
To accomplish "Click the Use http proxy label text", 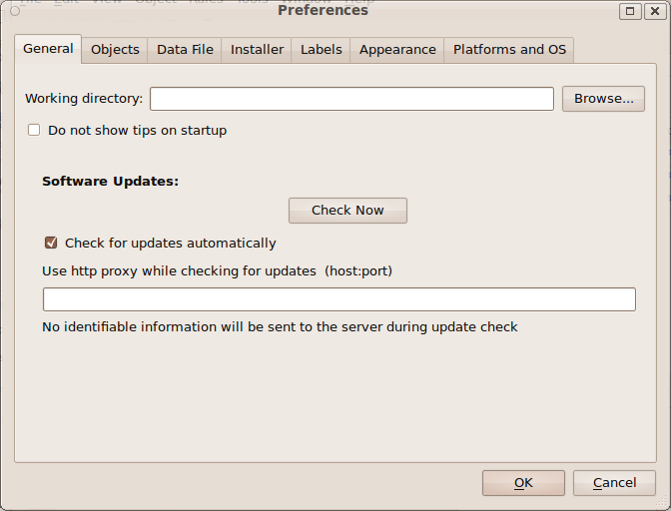I will pyautogui.click(x=217, y=271).
